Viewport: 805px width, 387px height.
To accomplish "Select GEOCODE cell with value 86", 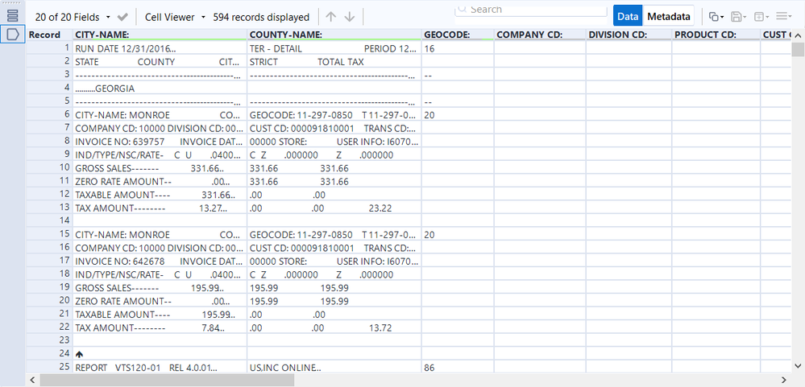I will coord(458,368).
